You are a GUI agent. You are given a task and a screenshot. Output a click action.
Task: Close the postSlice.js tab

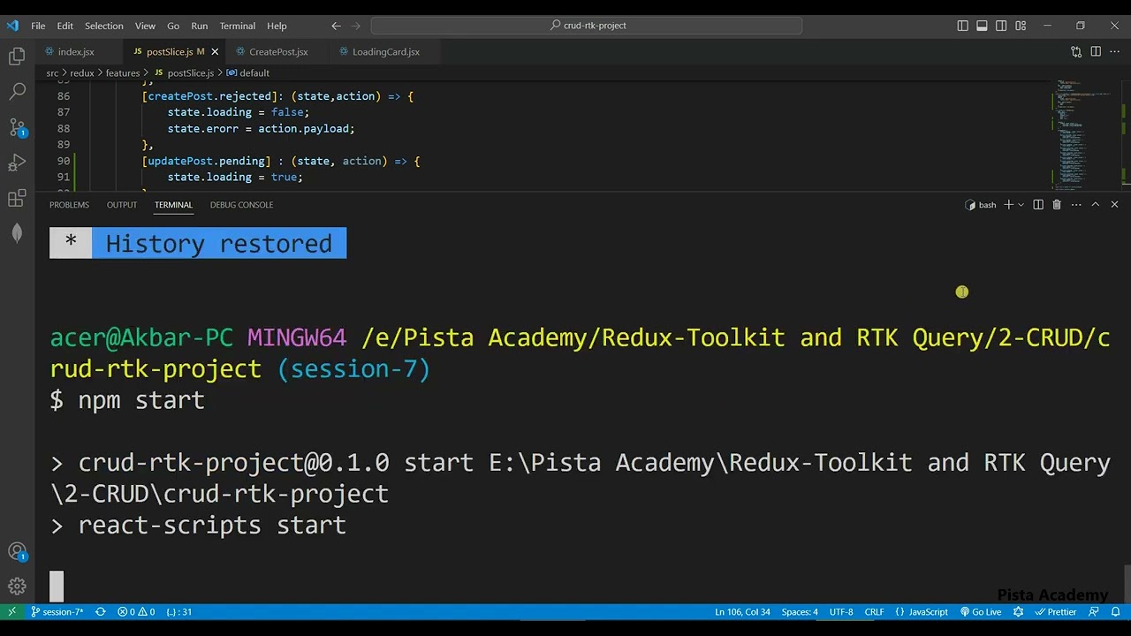[215, 52]
